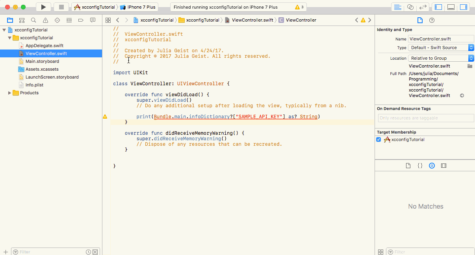Open the Location Relative to Group dropdown
The width and height of the screenshot is (475, 255).
click(441, 58)
